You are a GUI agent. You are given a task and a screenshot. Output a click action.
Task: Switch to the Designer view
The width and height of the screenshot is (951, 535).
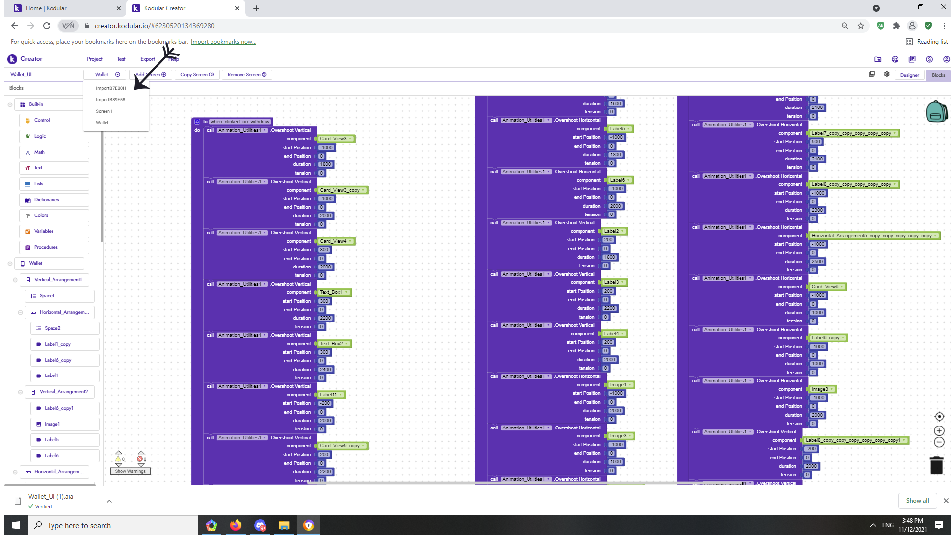(909, 75)
